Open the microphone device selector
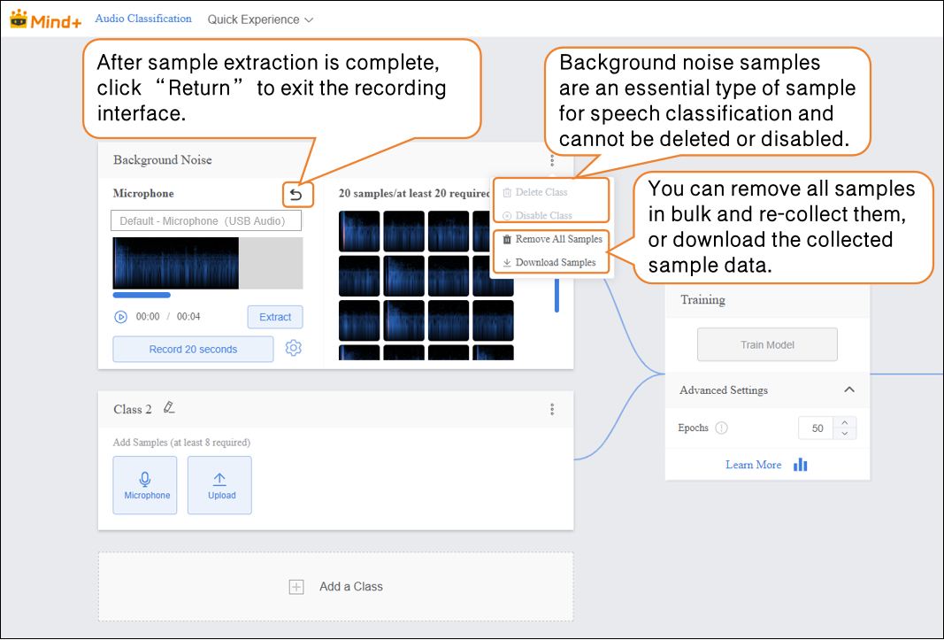Image resolution: width=944 pixels, height=640 pixels. [206, 220]
